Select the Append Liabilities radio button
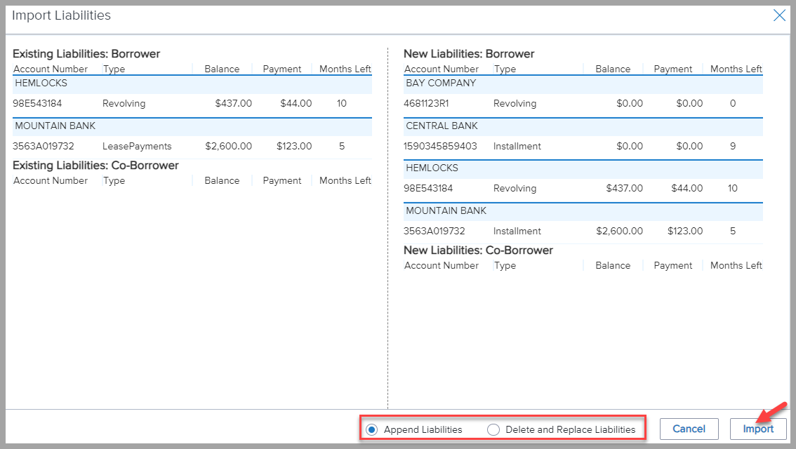Screen dimensions: 796x449 [372, 430]
